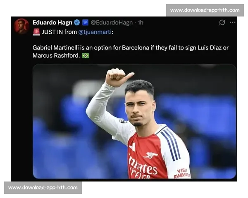Open the Eduardo Hagn display name

tap(52, 23)
